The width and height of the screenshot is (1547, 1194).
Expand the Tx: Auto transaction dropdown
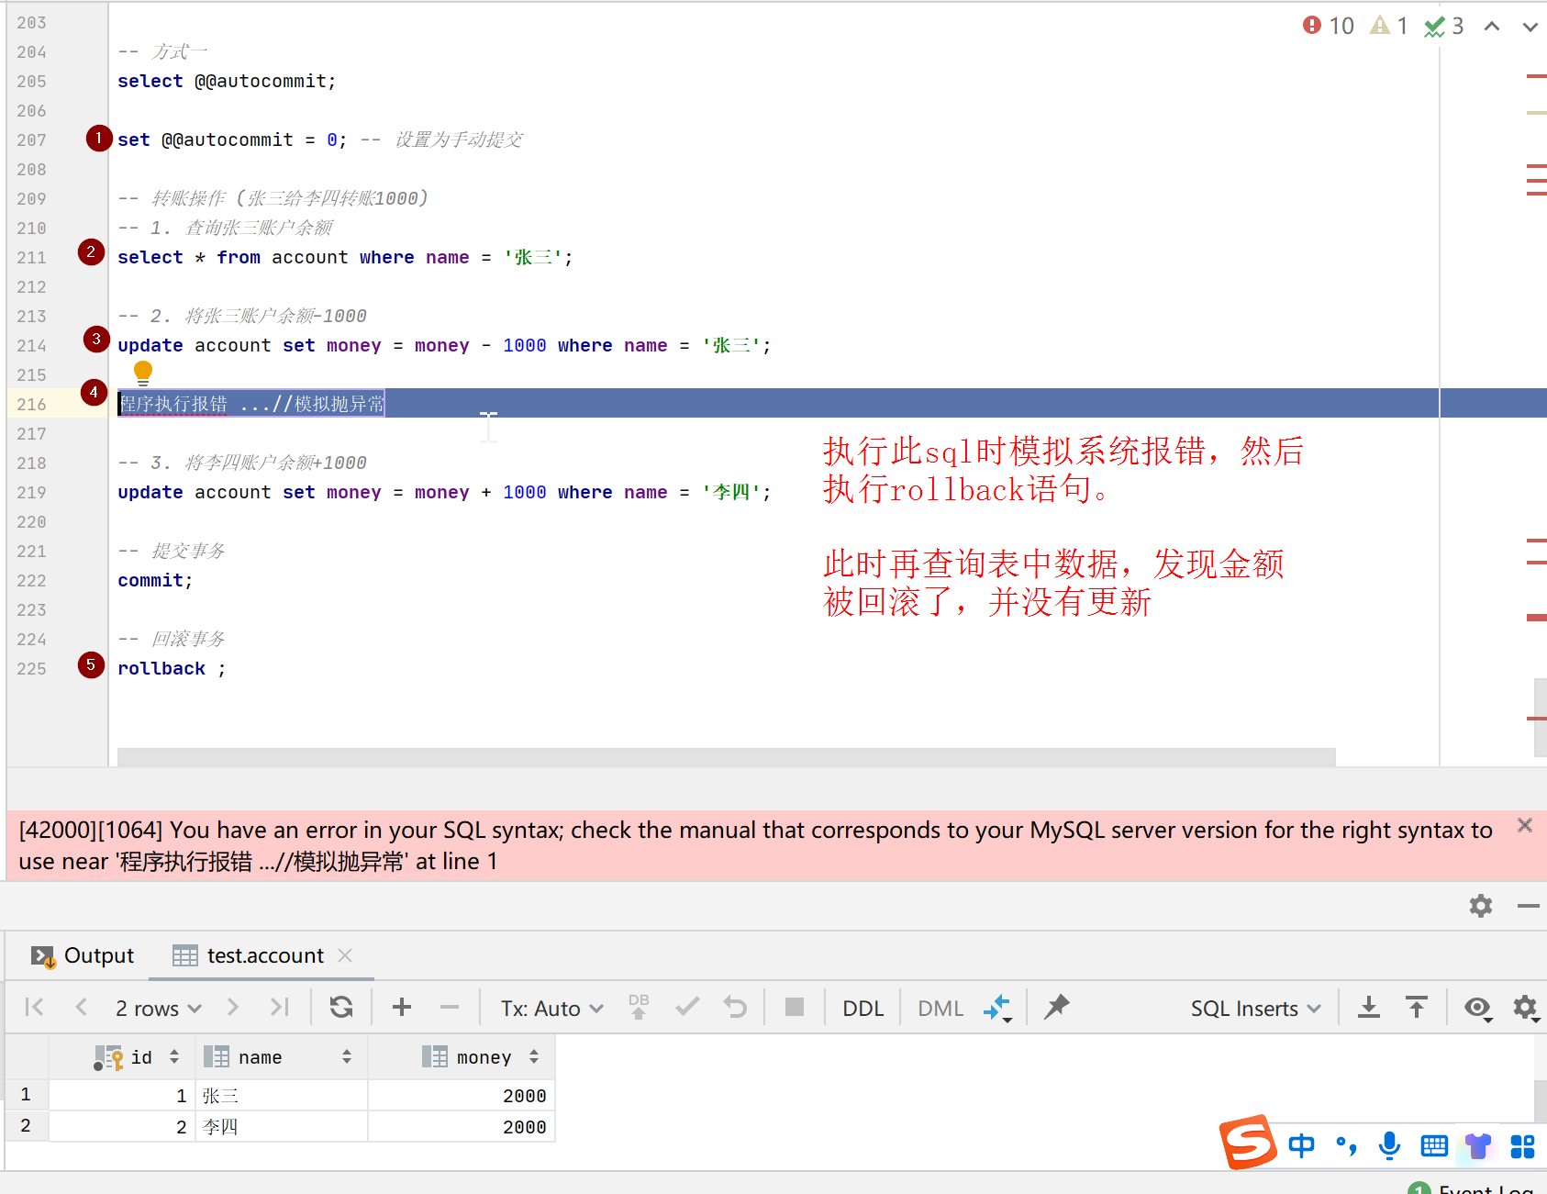click(x=551, y=1009)
